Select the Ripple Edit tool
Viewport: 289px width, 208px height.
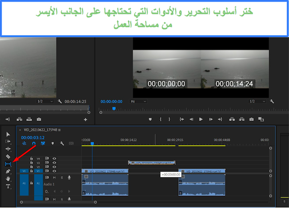8,149
